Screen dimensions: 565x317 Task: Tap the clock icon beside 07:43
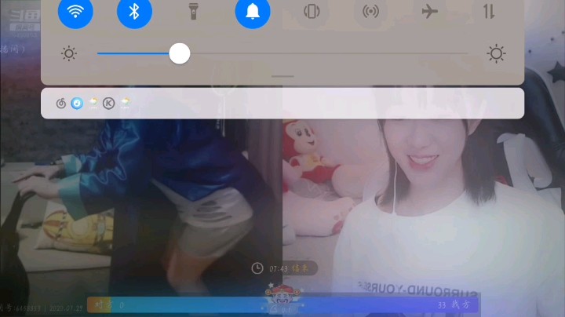pos(257,268)
